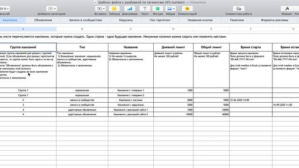Click stop time cell 14.09.2020 11:00
299x168 pixels.
point(285,105)
